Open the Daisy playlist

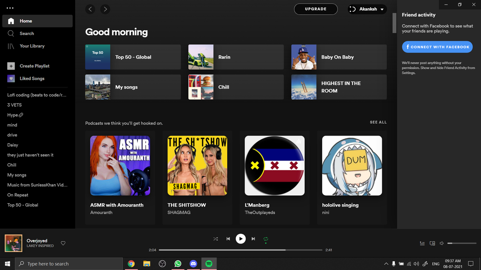(x=13, y=145)
